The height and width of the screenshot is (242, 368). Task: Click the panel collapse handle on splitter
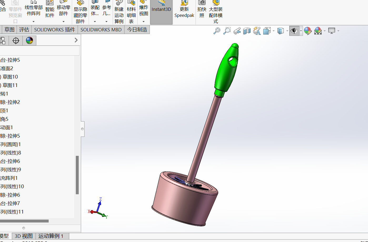tap(82, 129)
